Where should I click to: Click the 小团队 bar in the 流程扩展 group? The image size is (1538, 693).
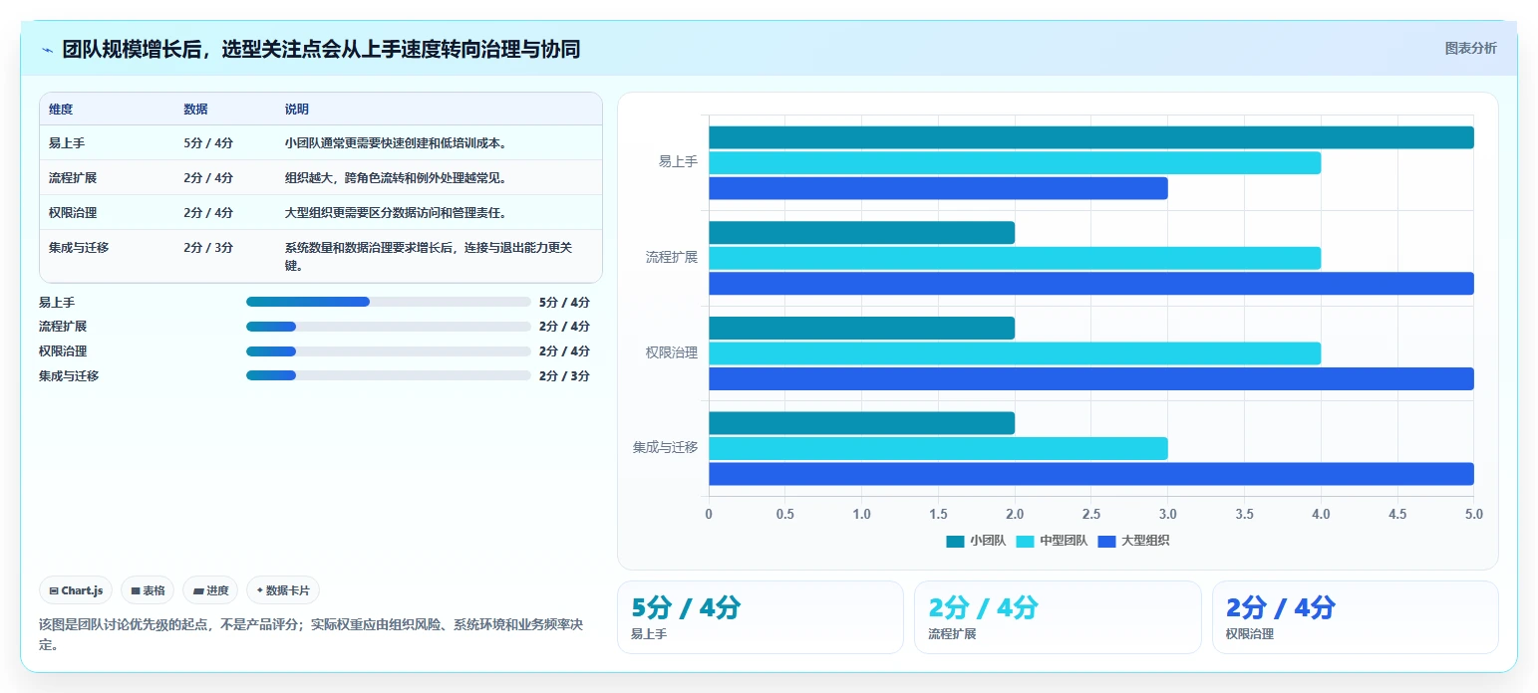[x=861, y=233]
